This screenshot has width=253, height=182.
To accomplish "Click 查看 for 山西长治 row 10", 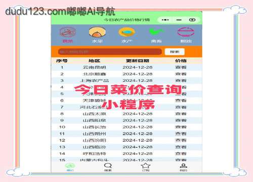I will (181, 127).
